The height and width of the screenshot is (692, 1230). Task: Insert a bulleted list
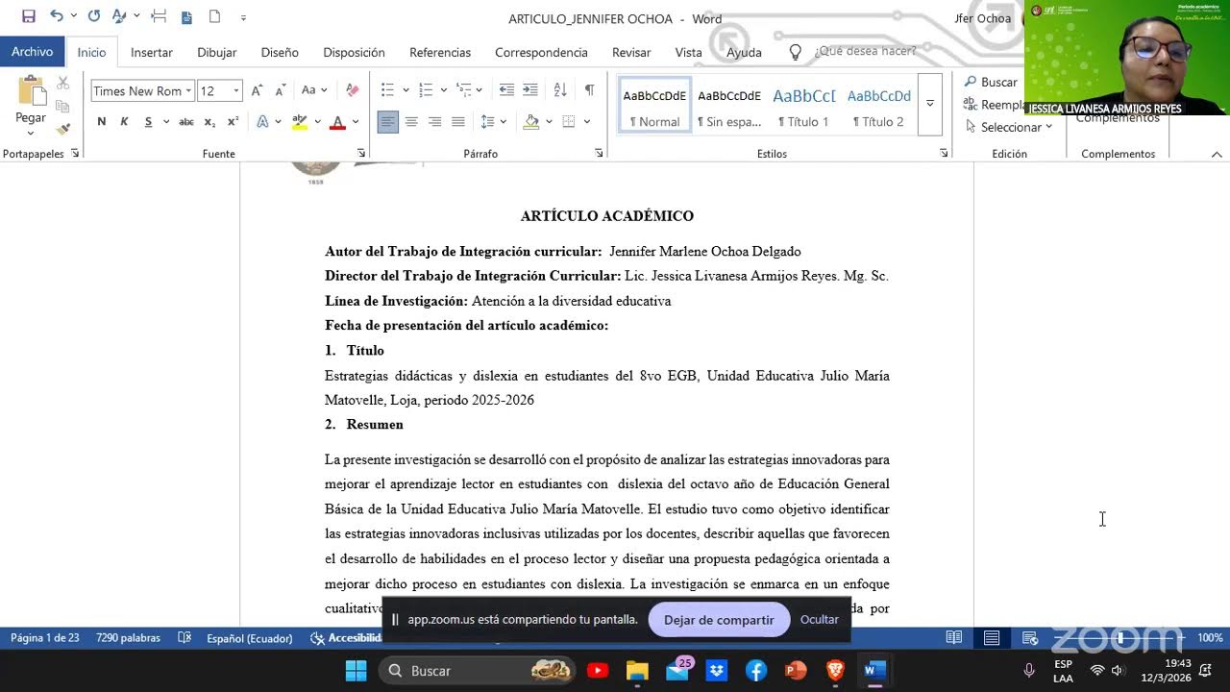pyautogui.click(x=387, y=90)
